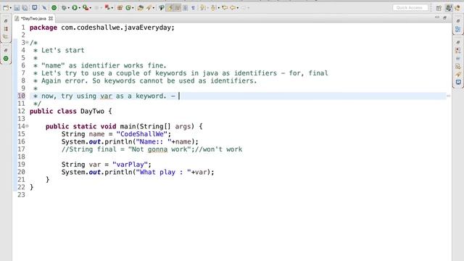
Task: Navigate Back with the yellow arrow icon
Action: click(x=233, y=8)
